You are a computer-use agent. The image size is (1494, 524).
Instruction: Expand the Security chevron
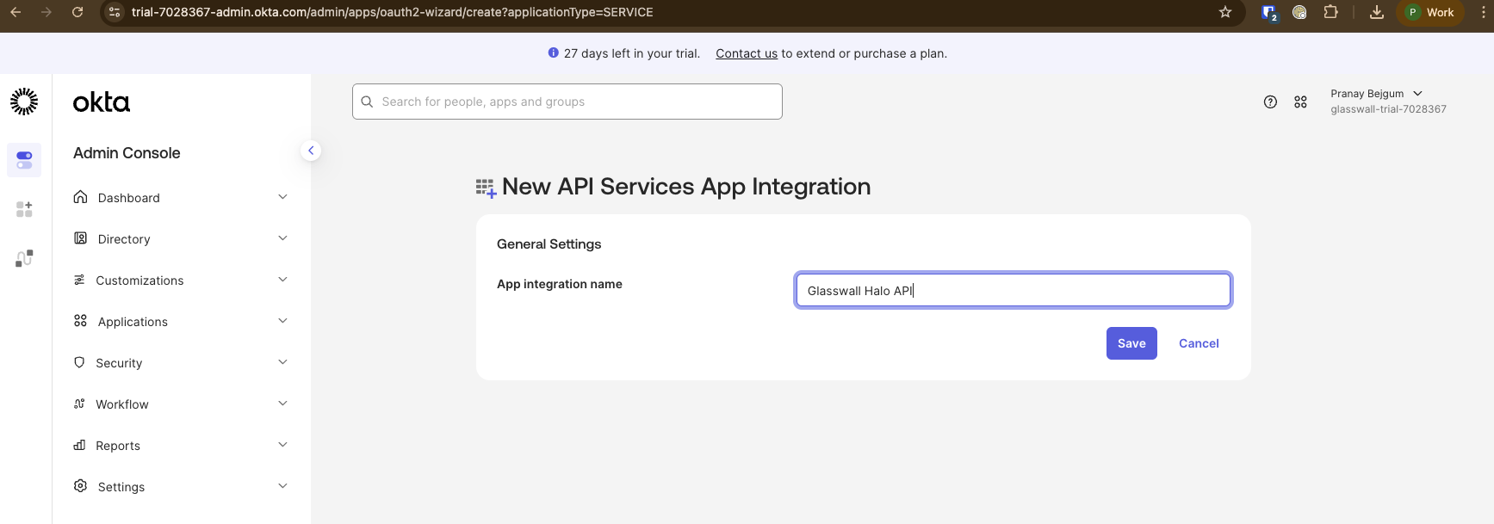[282, 362]
